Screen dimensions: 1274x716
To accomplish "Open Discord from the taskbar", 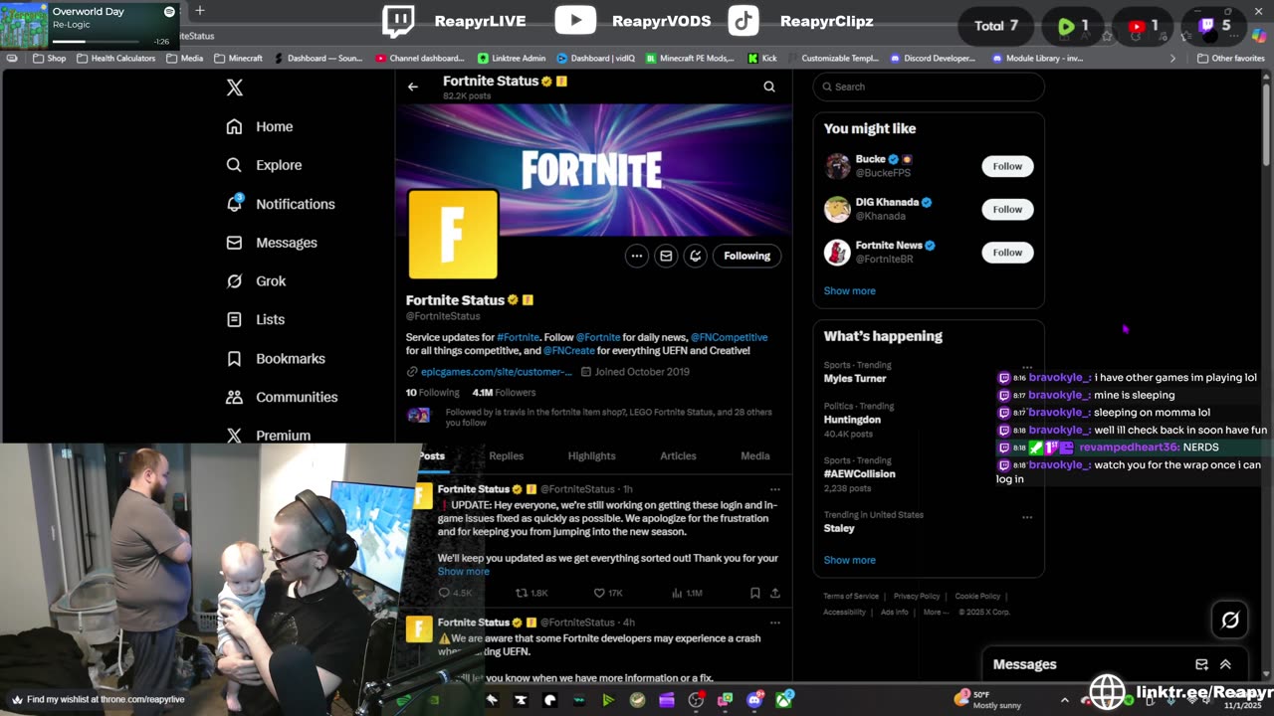I will click(x=754, y=700).
